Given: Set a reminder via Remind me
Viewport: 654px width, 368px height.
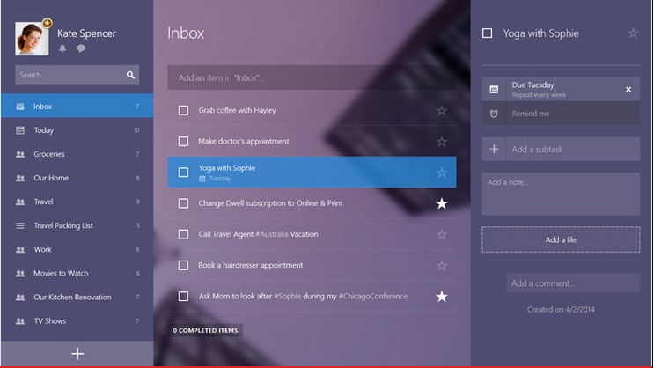Looking at the screenshot, I should click(x=561, y=114).
